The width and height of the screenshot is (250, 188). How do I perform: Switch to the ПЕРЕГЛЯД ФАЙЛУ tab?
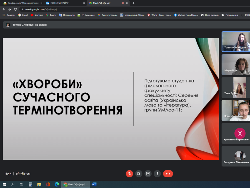pos(64,3)
